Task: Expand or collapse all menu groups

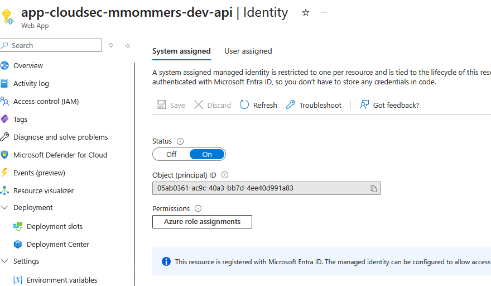Action: [111, 45]
